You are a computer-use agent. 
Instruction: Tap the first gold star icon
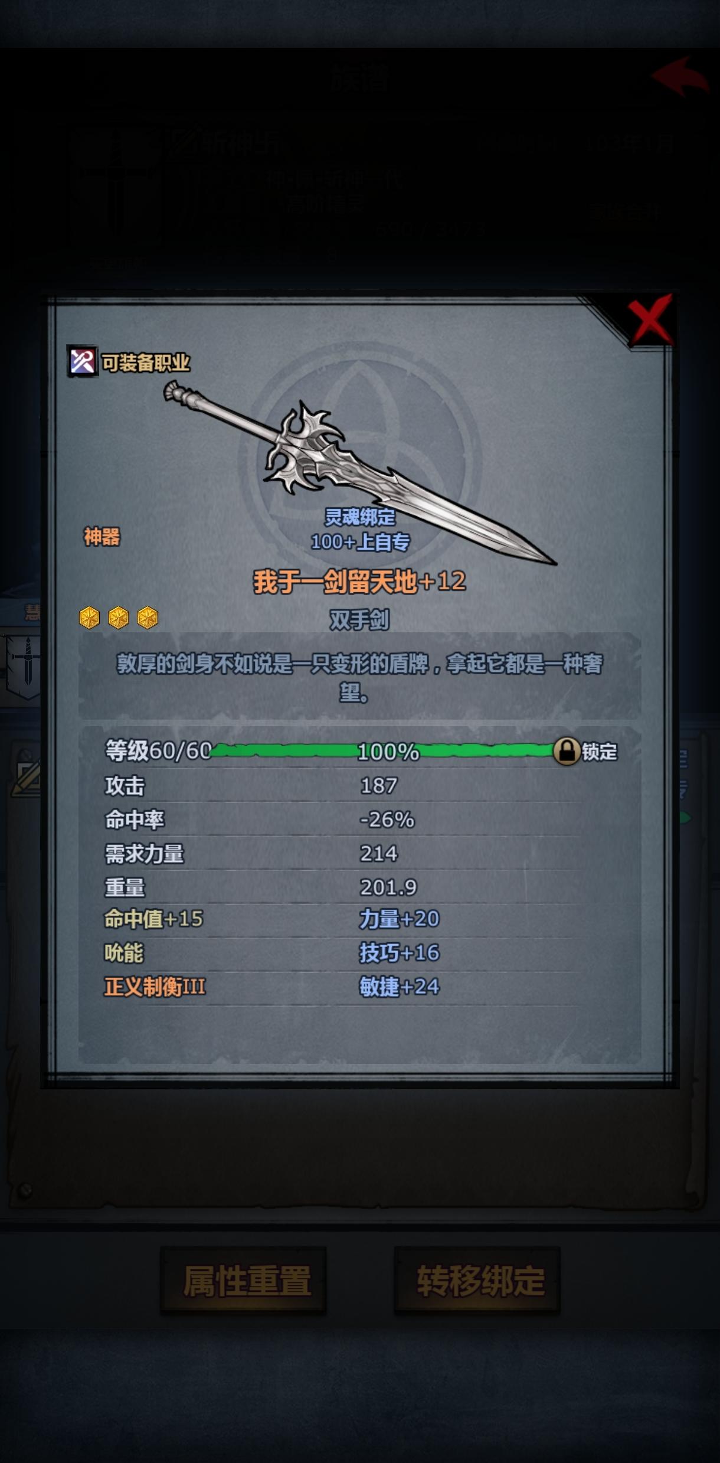[90, 618]
